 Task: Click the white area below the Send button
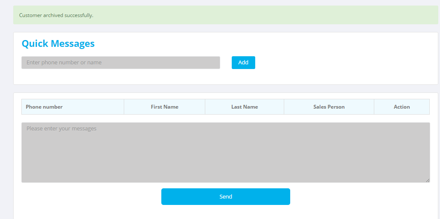click(x=226, y=212)
